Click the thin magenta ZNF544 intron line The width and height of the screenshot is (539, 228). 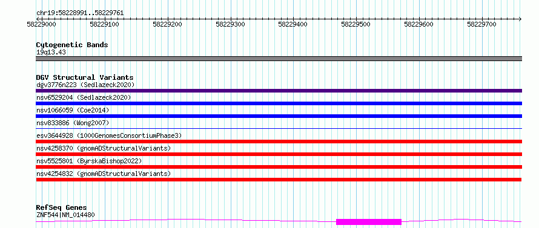pyautogui.click(x=186, y=220)
